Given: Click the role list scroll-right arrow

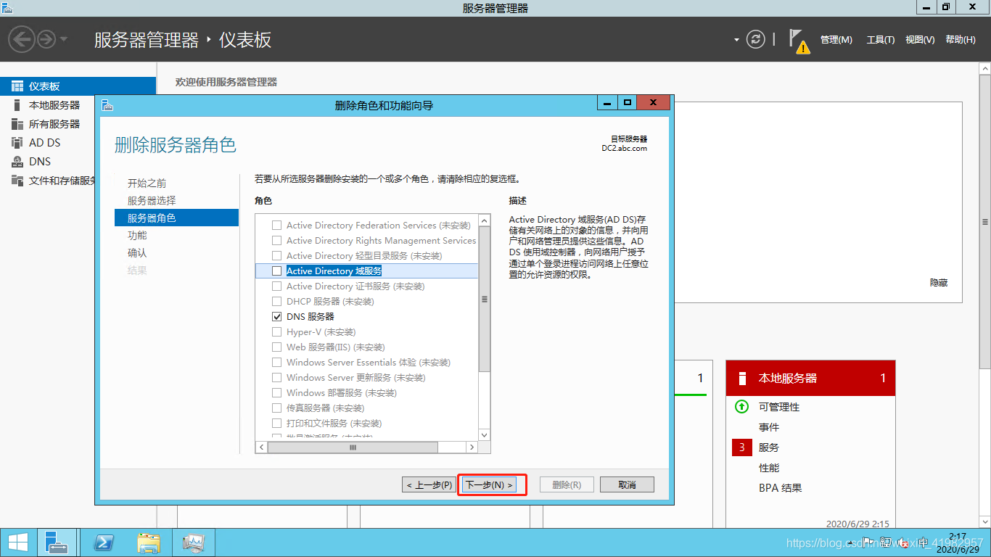Looking at the screenshot, I should 472,447.
